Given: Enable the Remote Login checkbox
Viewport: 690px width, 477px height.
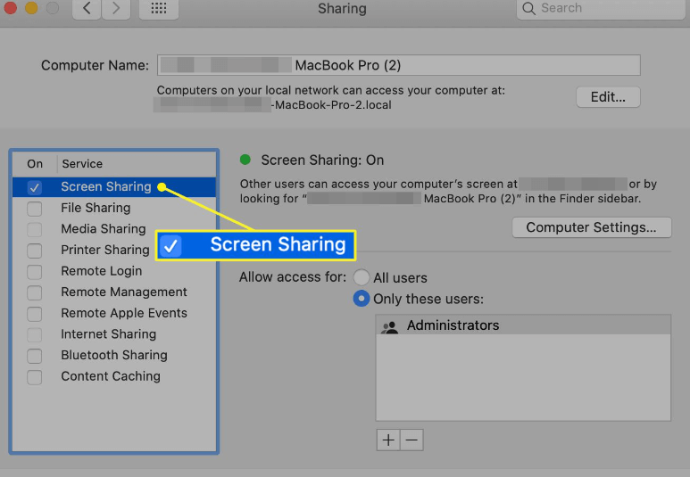Looking at the screenshot, I should (34, 272).
